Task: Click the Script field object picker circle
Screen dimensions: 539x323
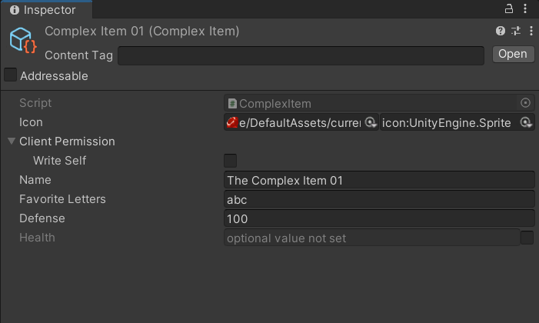Action: (526, 103)
